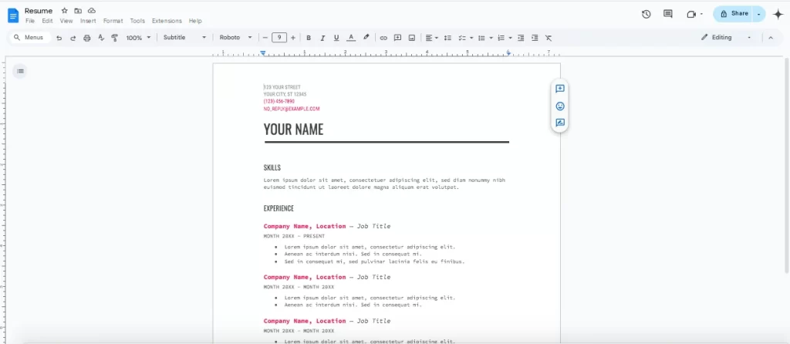Add a comment from the toolbar
This screenshot has height=344, width=790.
tap(397, 38)
